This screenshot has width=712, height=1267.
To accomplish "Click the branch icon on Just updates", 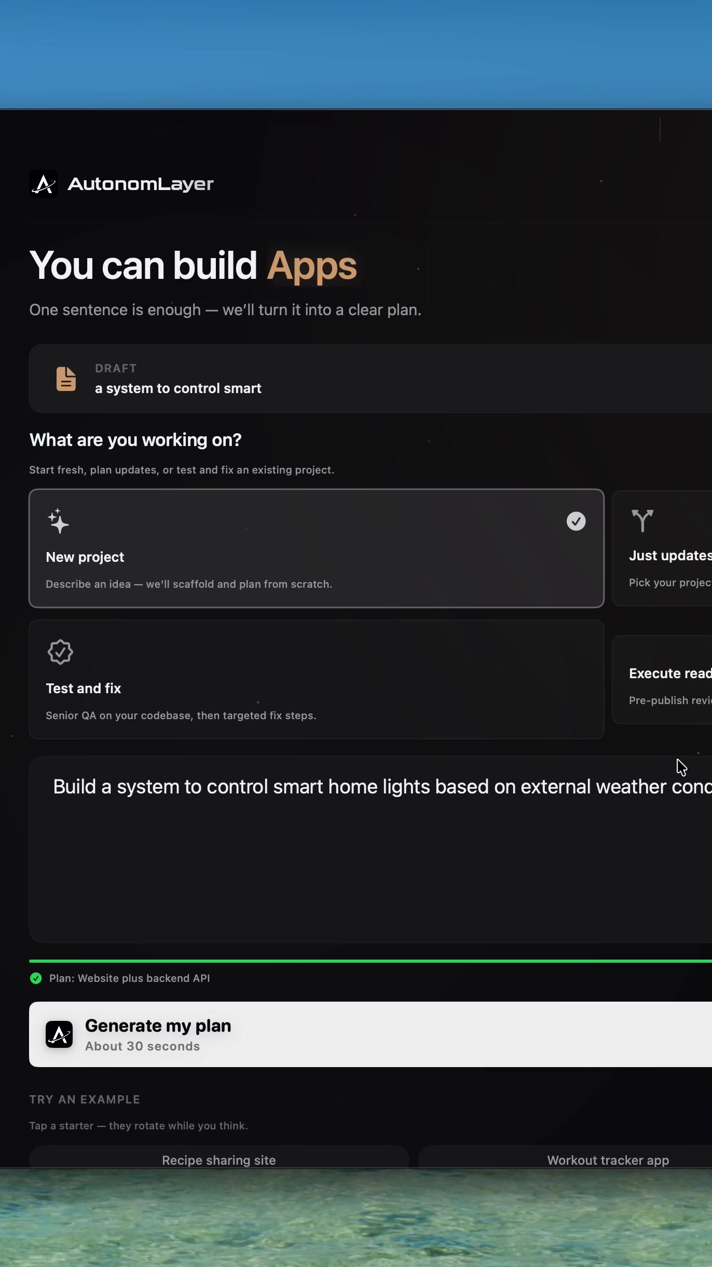I will coord(642,520).
